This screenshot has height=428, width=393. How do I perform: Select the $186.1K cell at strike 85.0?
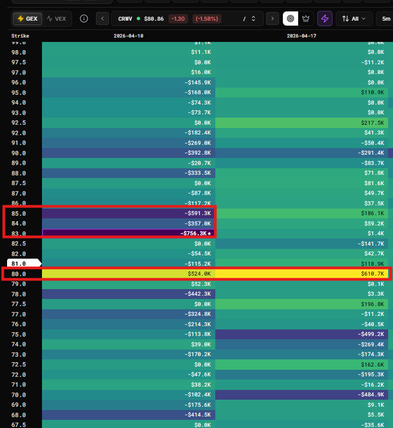click(x=302, y=213)
